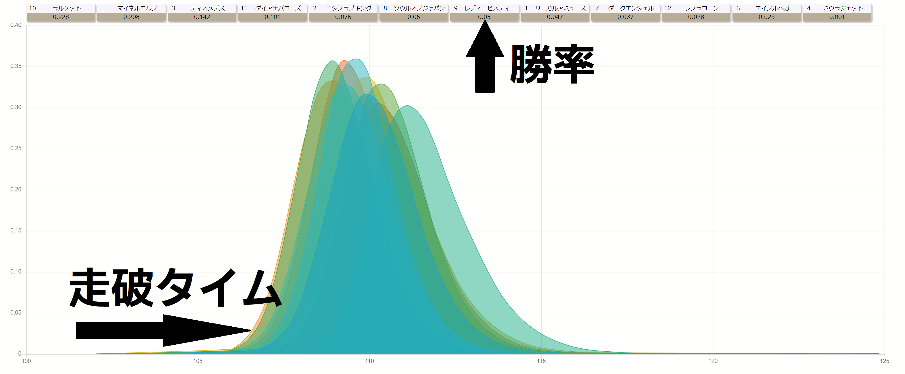Click x-axis label 115
Screen dimensions: 905x374
541,361
